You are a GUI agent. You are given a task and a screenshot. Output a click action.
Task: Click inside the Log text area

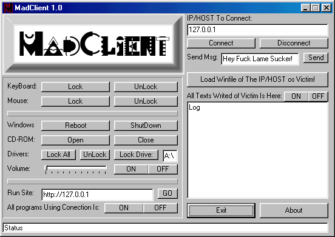(257, 150)
